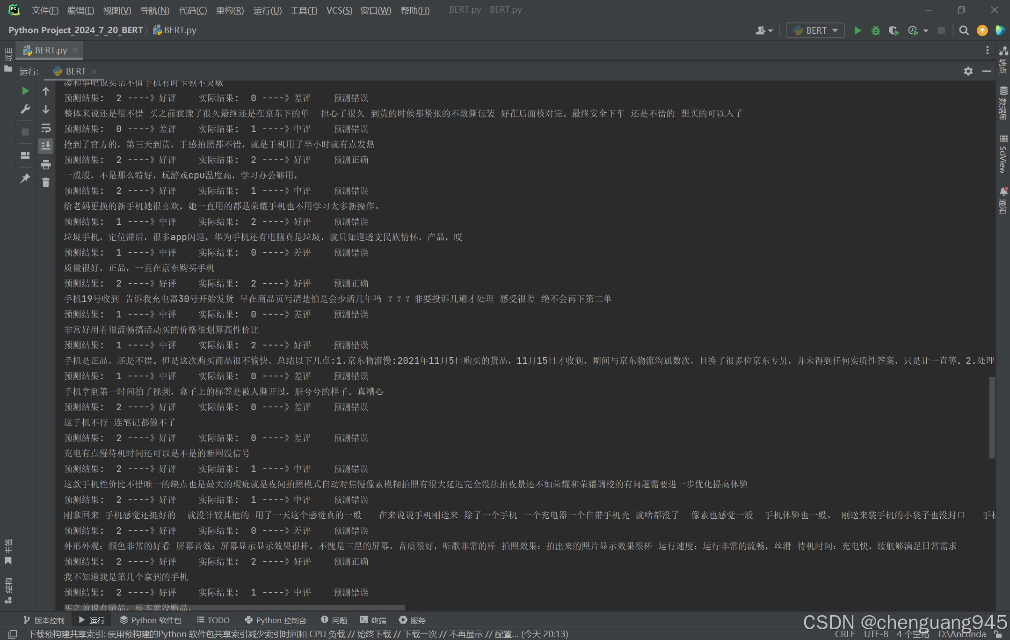Click BERT.py in breadcrumb bar
The image size is (1010, 640).
point(175,30)
